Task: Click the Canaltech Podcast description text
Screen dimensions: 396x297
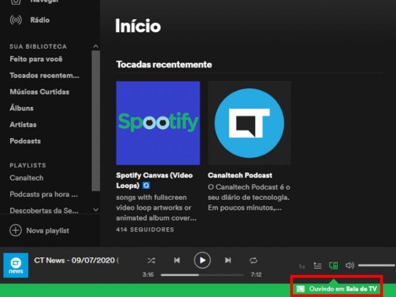Action: (249, 197)
